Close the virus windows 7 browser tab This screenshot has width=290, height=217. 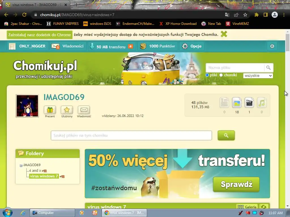tap(66, 5)
